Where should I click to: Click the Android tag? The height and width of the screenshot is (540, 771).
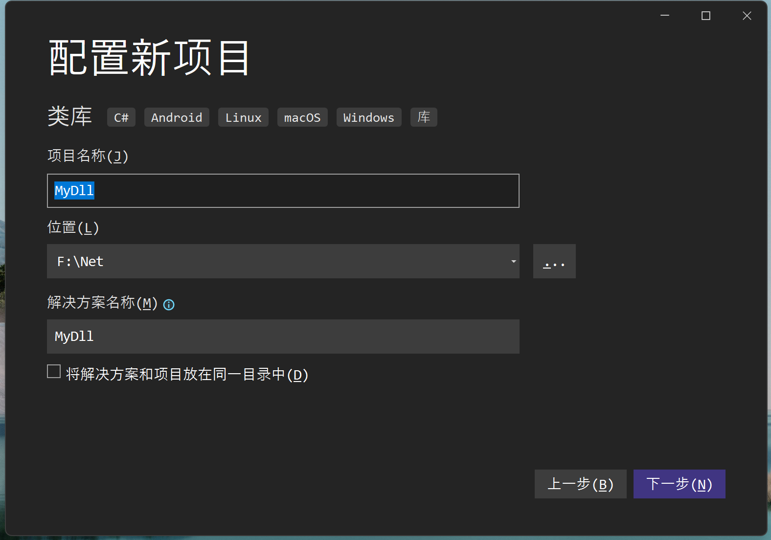[x=177, y=117]
